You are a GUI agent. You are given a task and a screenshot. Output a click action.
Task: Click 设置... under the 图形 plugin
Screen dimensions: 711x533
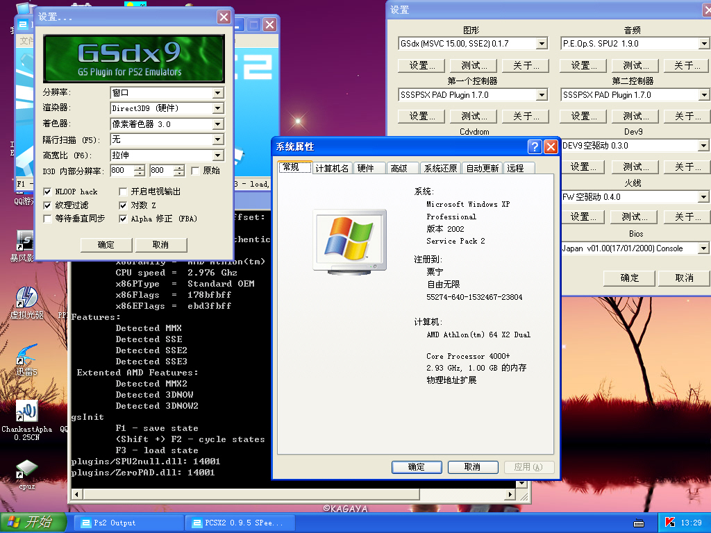tap(422, 65)
